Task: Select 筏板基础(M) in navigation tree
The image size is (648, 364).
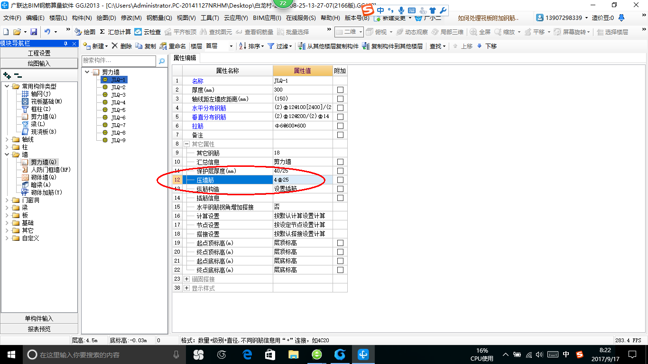Action: click(46, 101)
